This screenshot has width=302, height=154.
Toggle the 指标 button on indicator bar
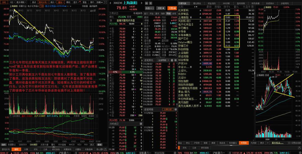click(x=3, y=144)
